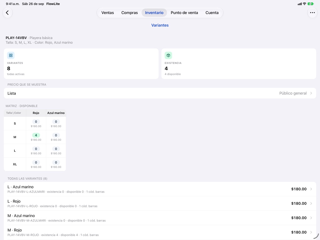Screen dimensions: 320x240
Task: Select the Inventario tab
Action: point(154,13)
